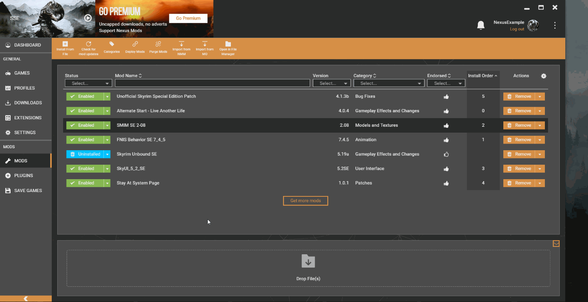Open Downloads in the sidebar
The height and width of the screenshot is (302, 588).
(28, 103)
